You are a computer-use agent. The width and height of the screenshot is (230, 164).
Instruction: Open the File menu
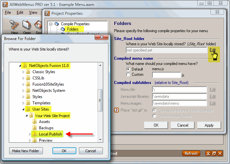[8, 12]
